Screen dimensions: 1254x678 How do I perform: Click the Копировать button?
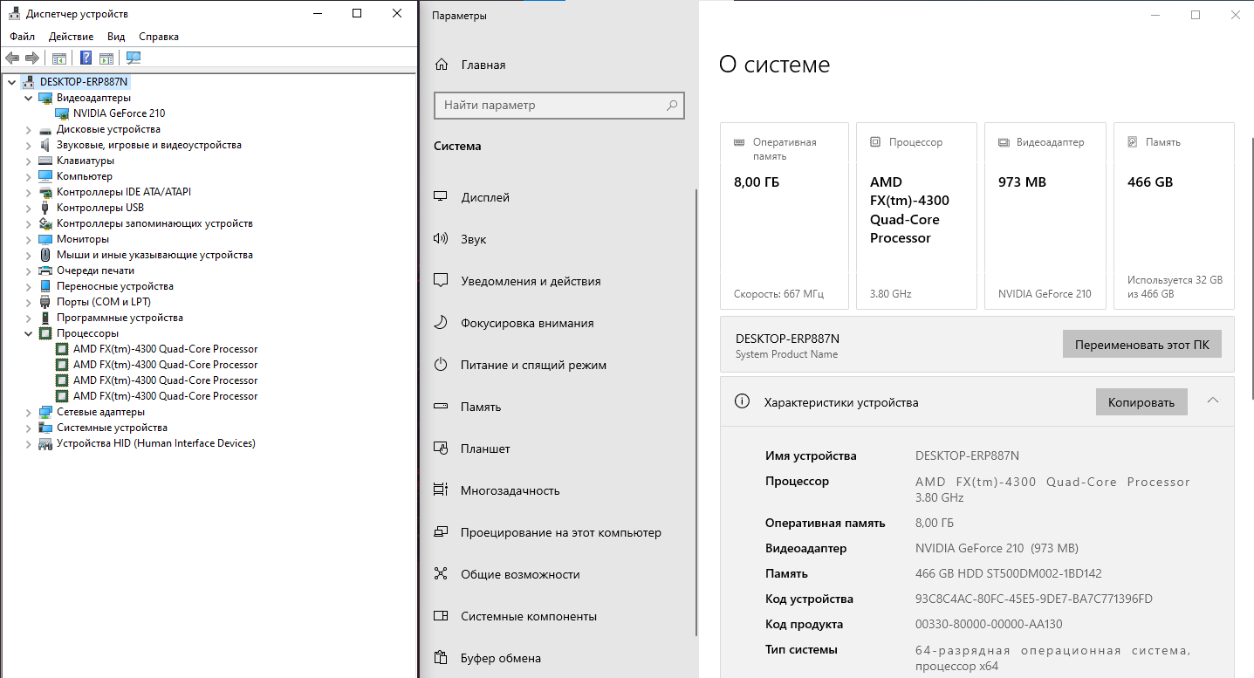(x=1141, y=401)
